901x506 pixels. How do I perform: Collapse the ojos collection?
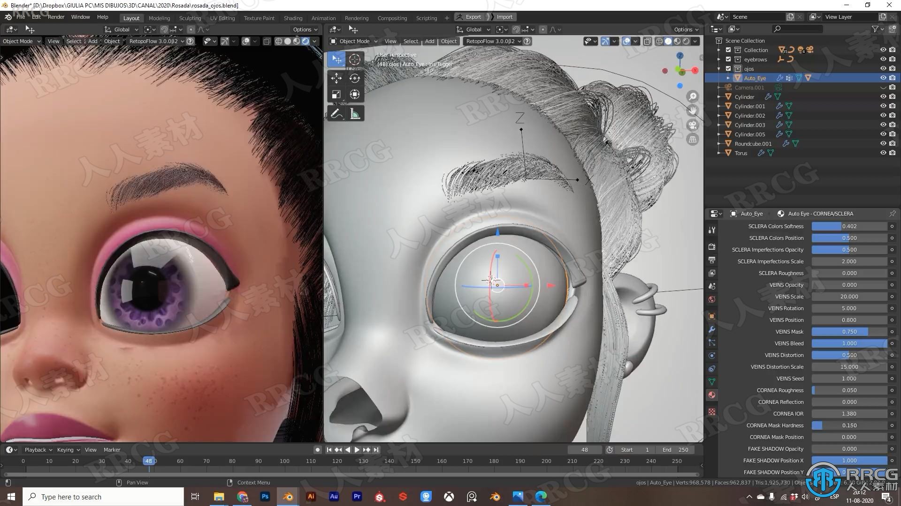click(718, 69)
